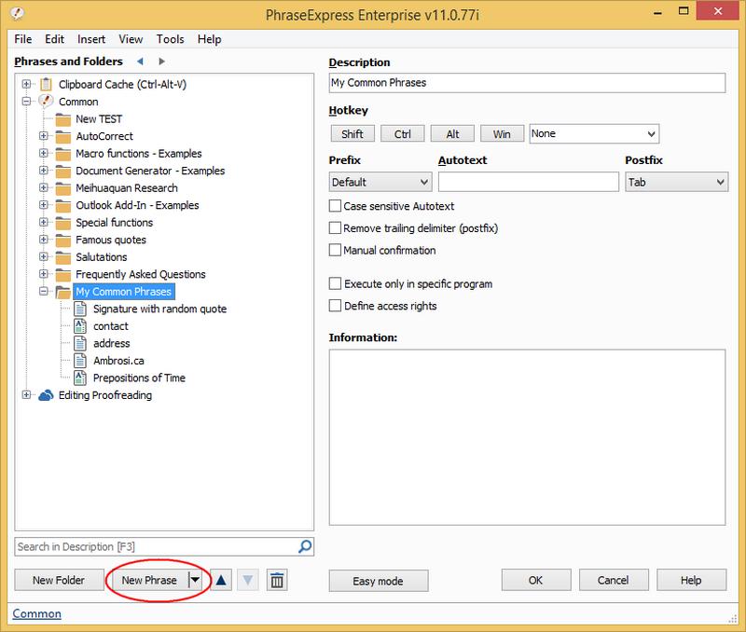
Task: Expand the AutoCorrect folder
Action: [43, 136]
